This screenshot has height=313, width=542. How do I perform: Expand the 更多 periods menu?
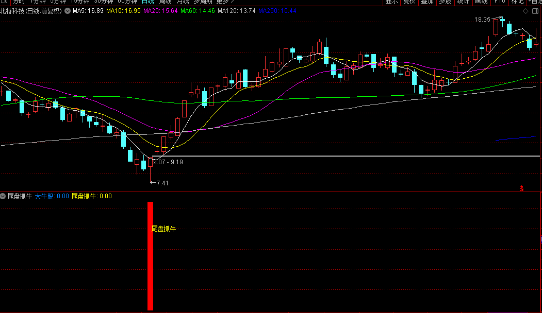(x=225, y=2)
